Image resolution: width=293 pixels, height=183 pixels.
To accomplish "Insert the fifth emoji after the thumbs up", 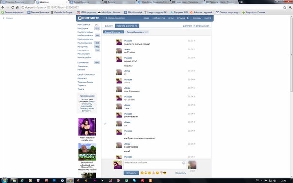I will [x=157, y=173].
